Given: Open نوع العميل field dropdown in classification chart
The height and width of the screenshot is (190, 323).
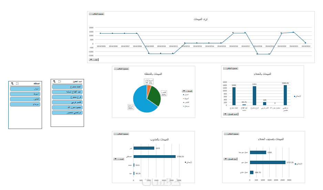Looking at the screenshot, I should click(230, 159).
